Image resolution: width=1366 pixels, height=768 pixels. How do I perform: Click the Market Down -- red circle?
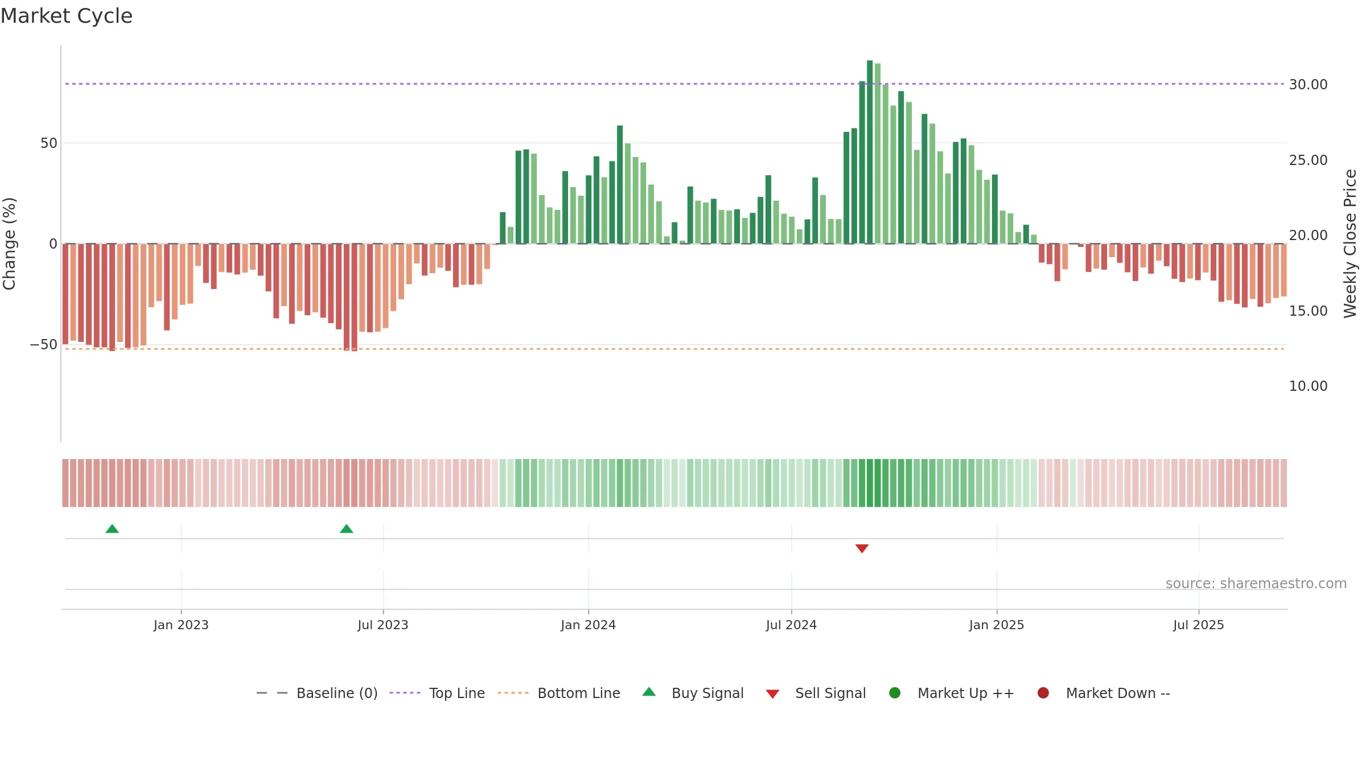[1043, 693]
